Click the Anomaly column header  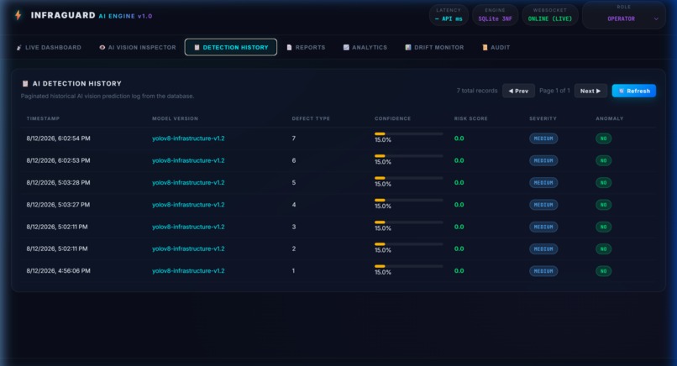(x=610, y=118)
